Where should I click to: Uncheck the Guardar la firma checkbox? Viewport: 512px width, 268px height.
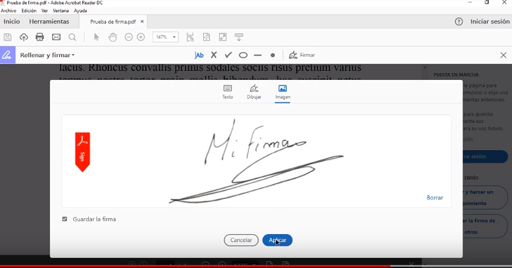tap(65, 219)
